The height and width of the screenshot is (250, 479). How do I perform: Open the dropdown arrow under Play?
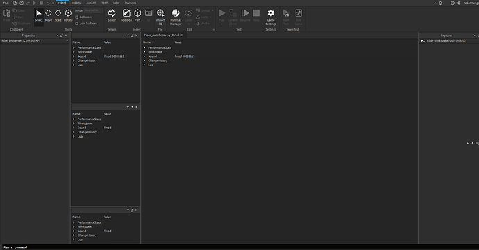tap(221, 24)
